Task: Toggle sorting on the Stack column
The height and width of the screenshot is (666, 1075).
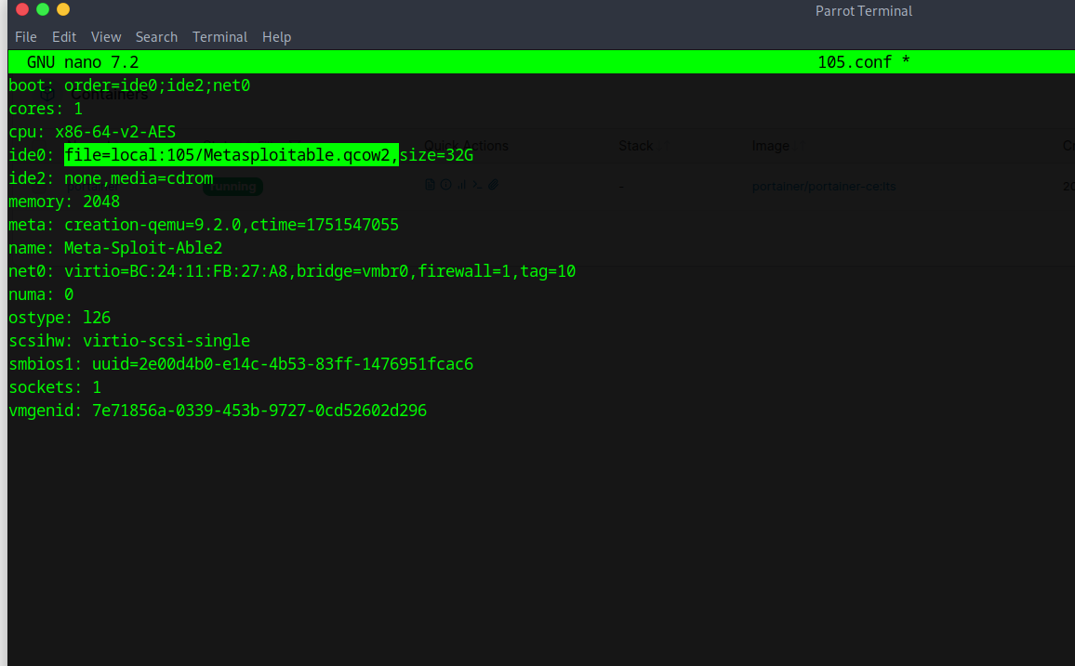Action: pos(636,146)
